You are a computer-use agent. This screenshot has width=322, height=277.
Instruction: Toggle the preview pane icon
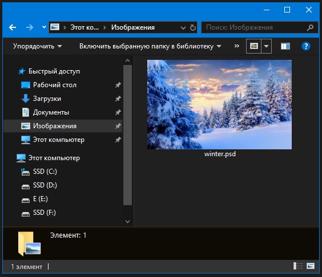pyautogui.click(x=285, y=46)
